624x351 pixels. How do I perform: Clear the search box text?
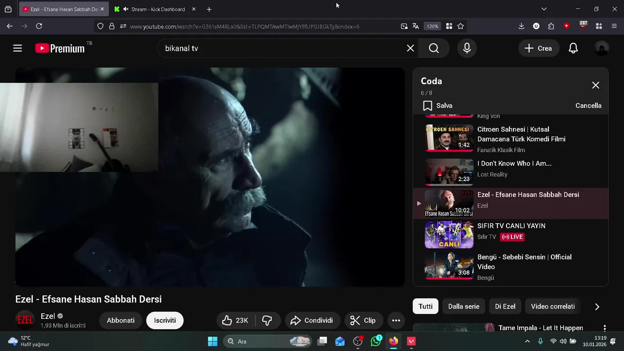click(410, 48)
